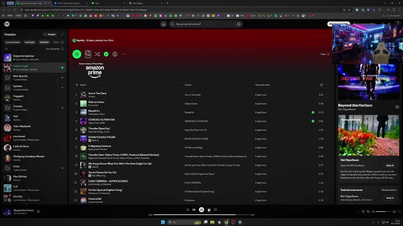
Task: Toggle the saved check on Myself & I
Action: point(313,112)
